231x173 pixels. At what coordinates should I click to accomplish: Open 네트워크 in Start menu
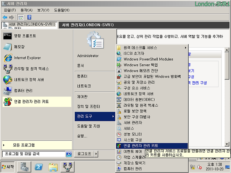click(95, 86)
